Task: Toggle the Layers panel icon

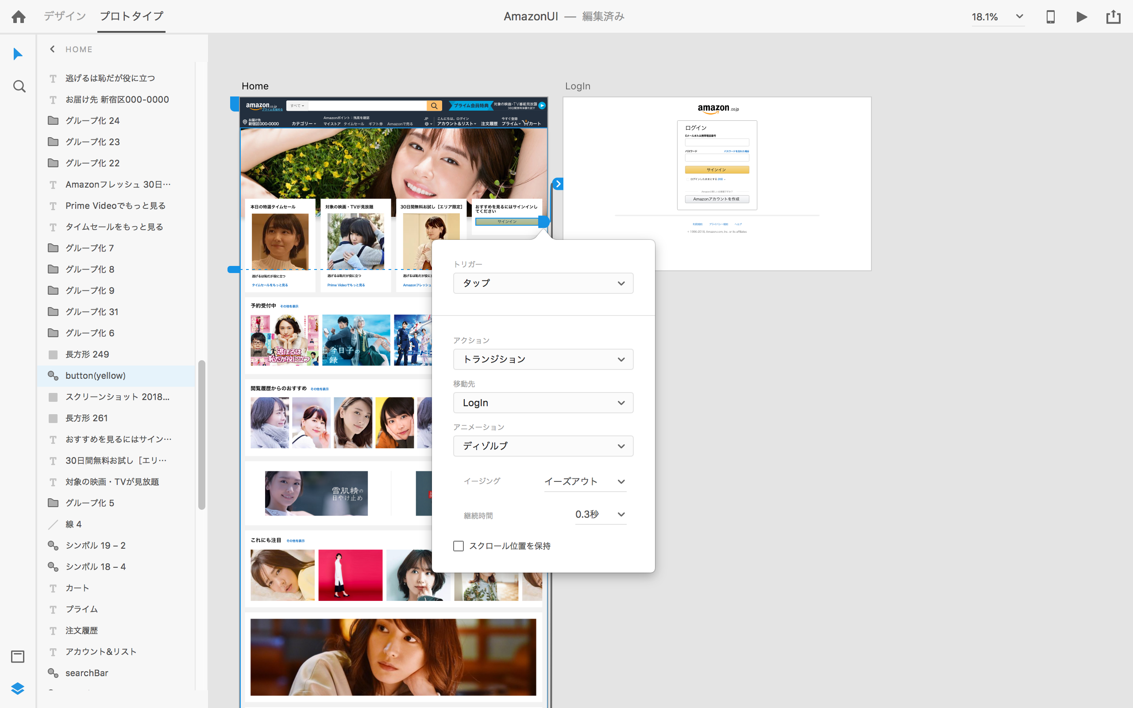Action: (18, 689)
